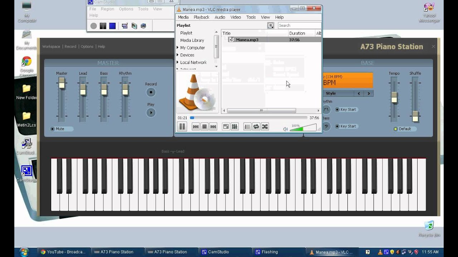Switch to YouTube Chrome taskbar button
This screenshot has width=458, height=257.
(64, 252)
